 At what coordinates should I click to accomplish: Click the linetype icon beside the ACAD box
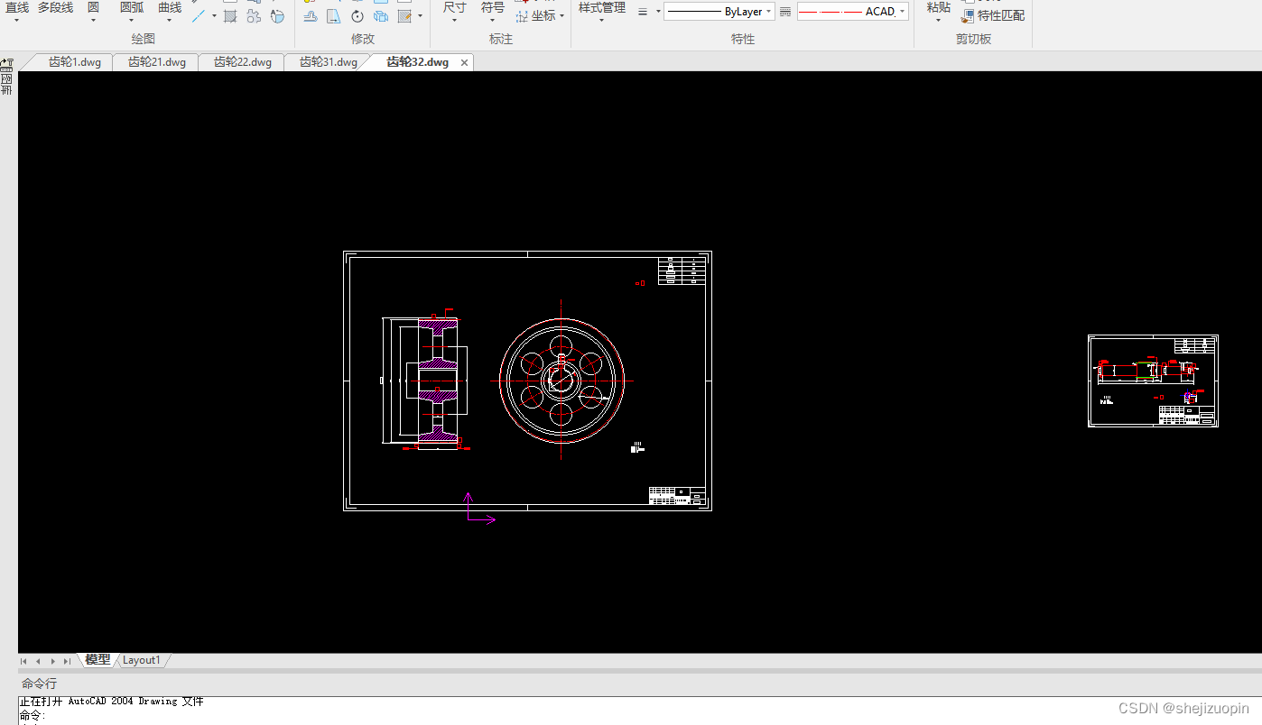coord(785,12)
